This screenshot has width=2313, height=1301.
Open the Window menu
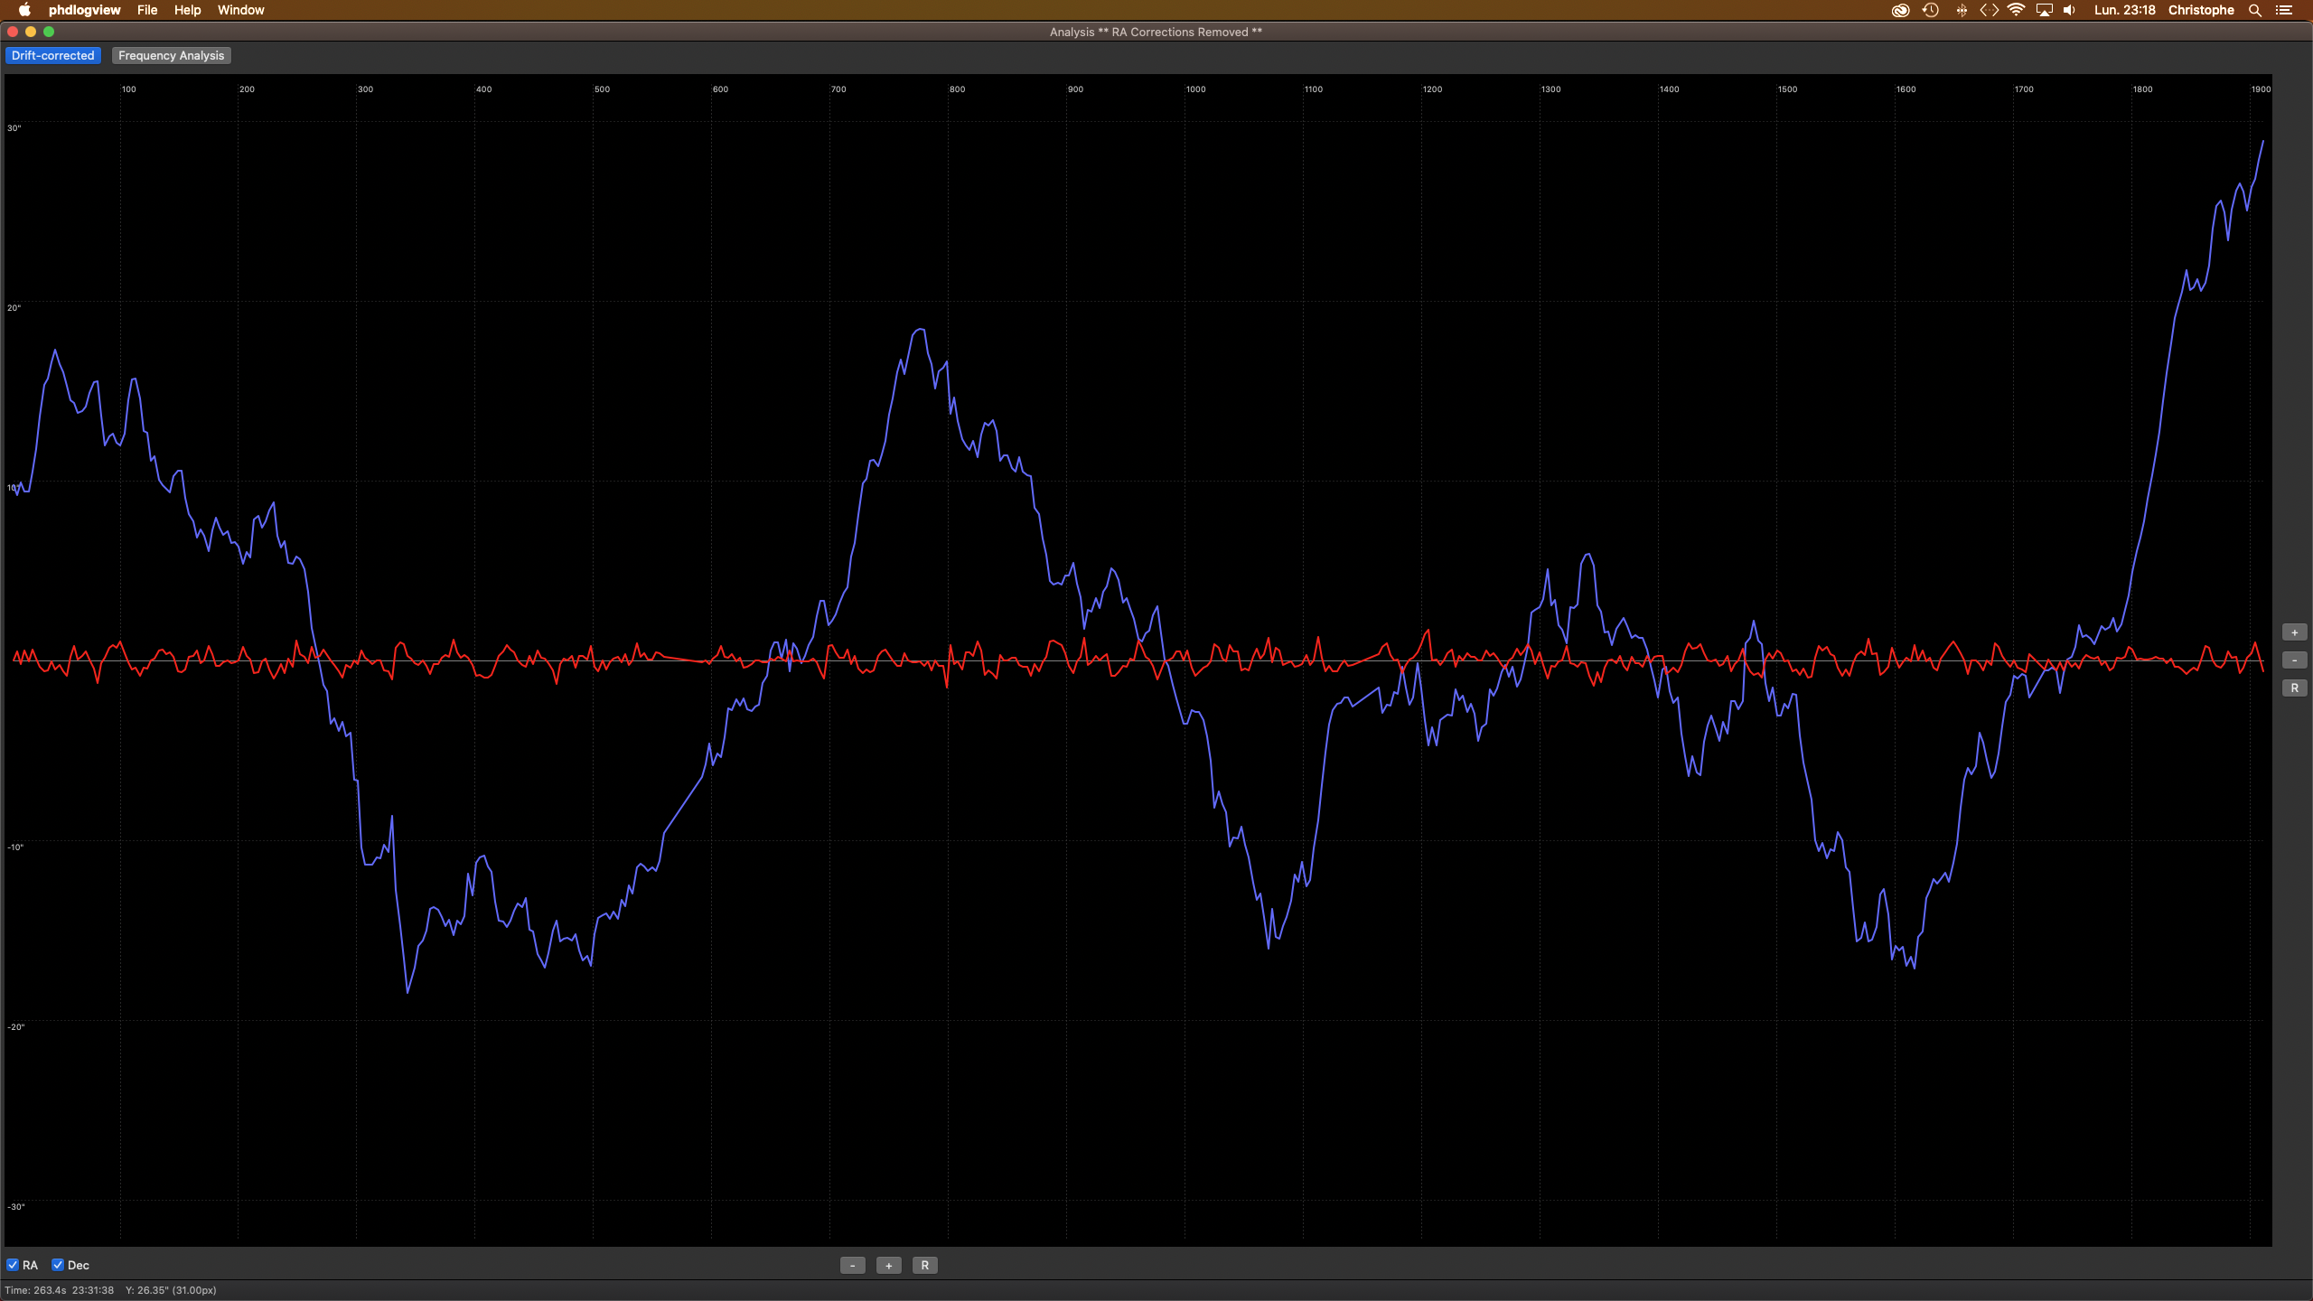(240, 10)
